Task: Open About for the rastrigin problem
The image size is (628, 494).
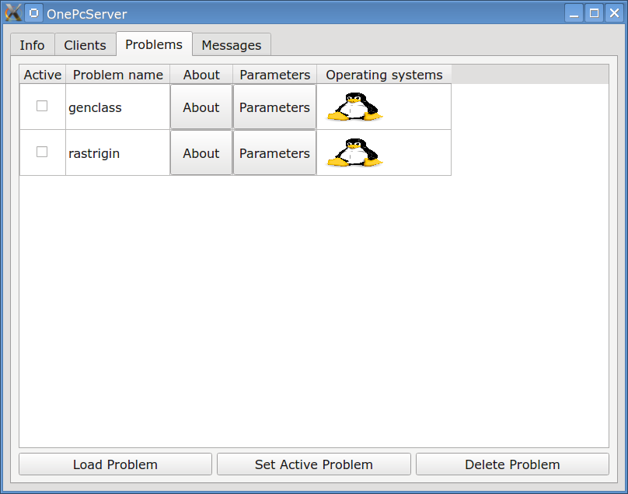Action: pos(201,152)
